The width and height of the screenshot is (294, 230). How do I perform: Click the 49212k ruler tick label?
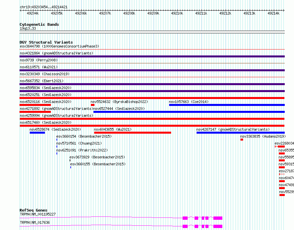point(225,13)
